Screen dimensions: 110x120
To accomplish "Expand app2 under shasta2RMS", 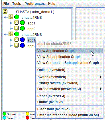I will coord(11,46).
